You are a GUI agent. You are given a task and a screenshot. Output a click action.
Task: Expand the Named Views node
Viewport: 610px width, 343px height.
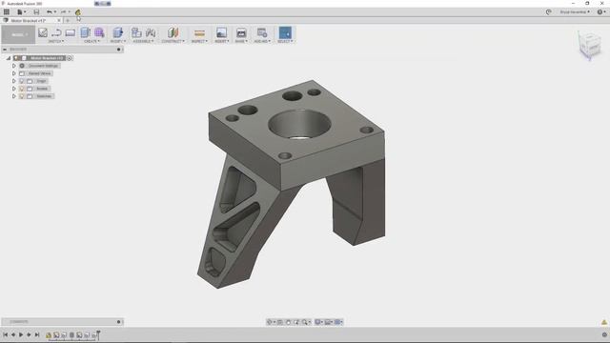click(14, 73)
